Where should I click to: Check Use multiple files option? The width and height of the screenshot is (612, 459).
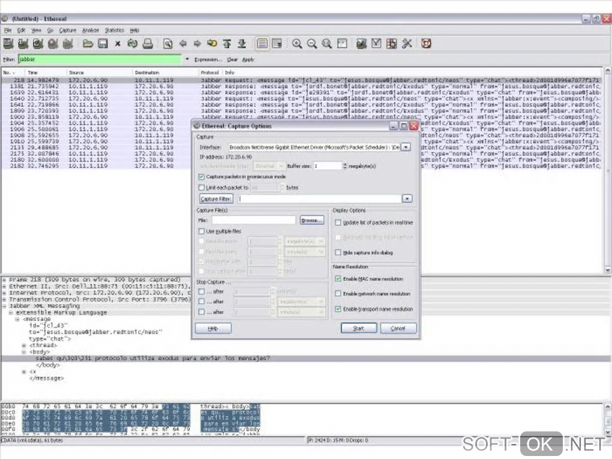(202, 232)
